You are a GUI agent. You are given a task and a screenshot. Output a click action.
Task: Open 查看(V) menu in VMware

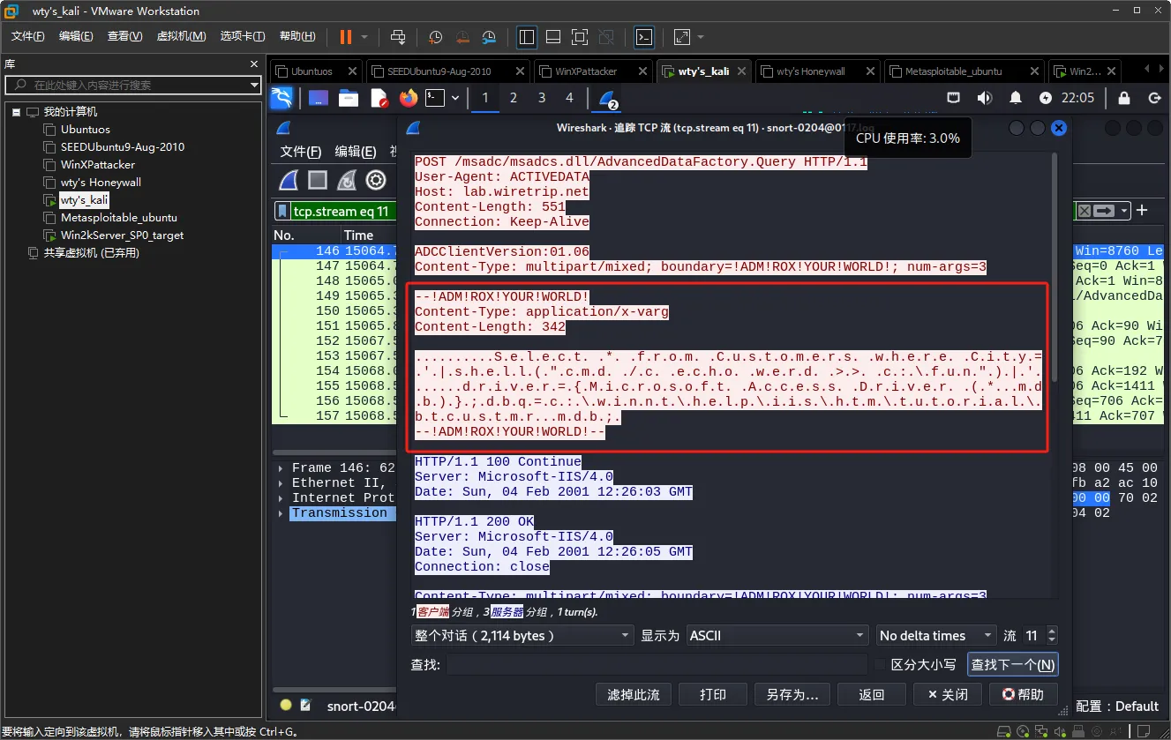pos(124,36)
